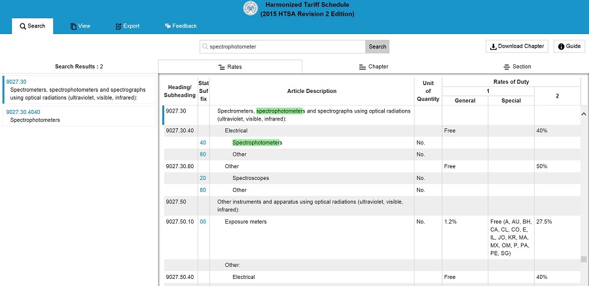589x286 pixels.
Task: Click the Search button beside query box
Action: pos(377,46)
